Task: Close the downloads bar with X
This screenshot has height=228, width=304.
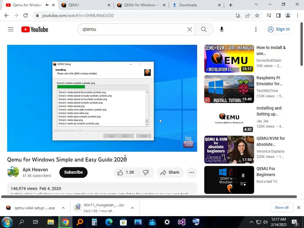Action: pos(299,208)
